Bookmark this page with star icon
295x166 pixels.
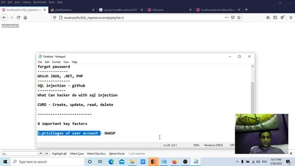pyautogui.click(x=239, y=18)
